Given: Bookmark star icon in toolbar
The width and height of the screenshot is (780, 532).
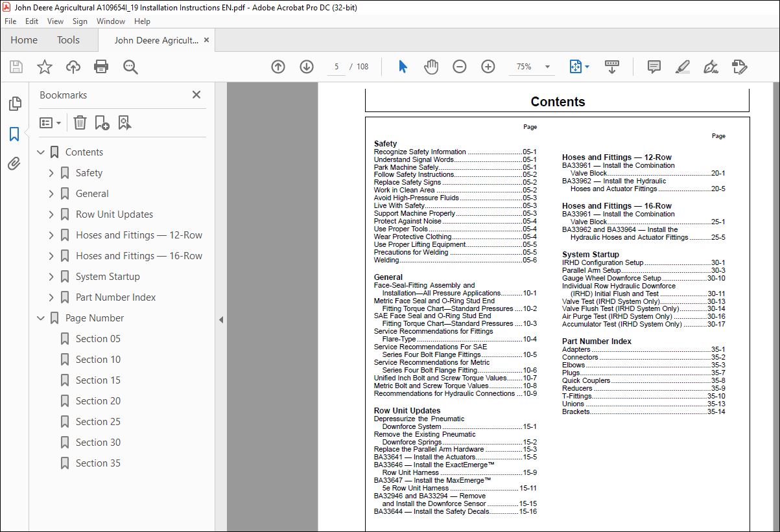Looking at the screenshot, I should tap(44, 67).
